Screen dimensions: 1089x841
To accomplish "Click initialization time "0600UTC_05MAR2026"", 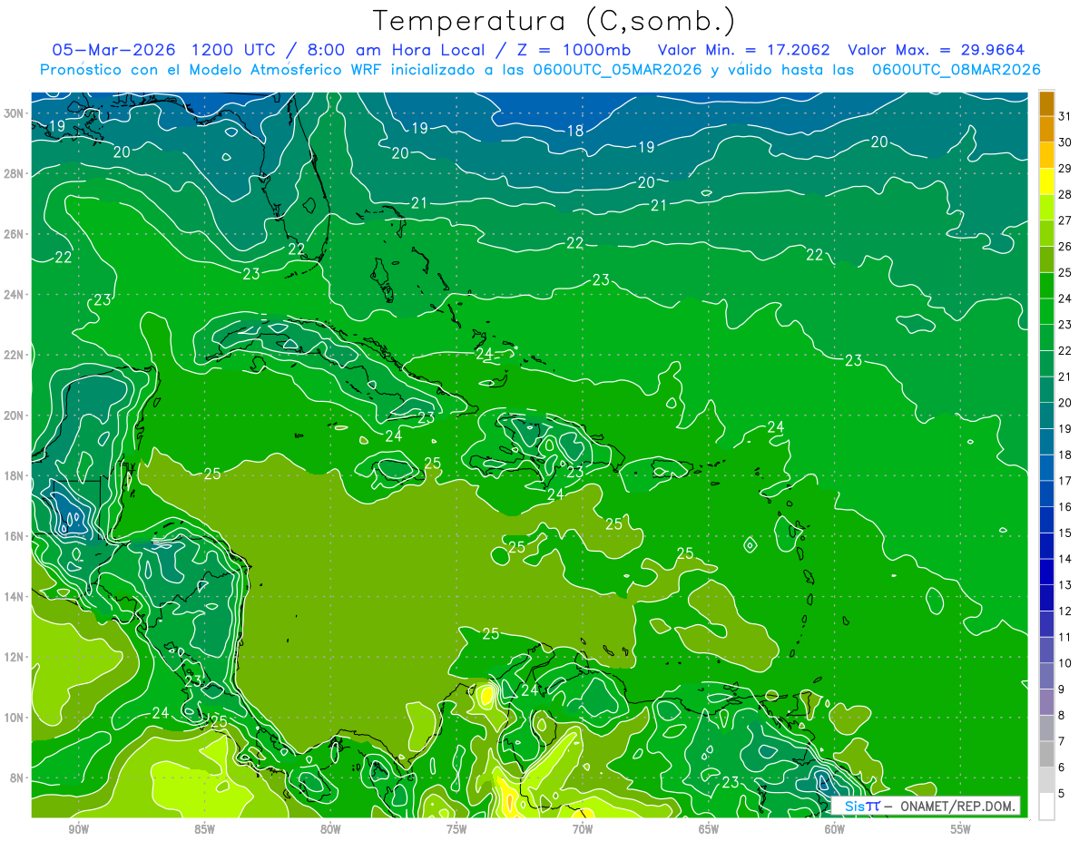I will point(618,70).
